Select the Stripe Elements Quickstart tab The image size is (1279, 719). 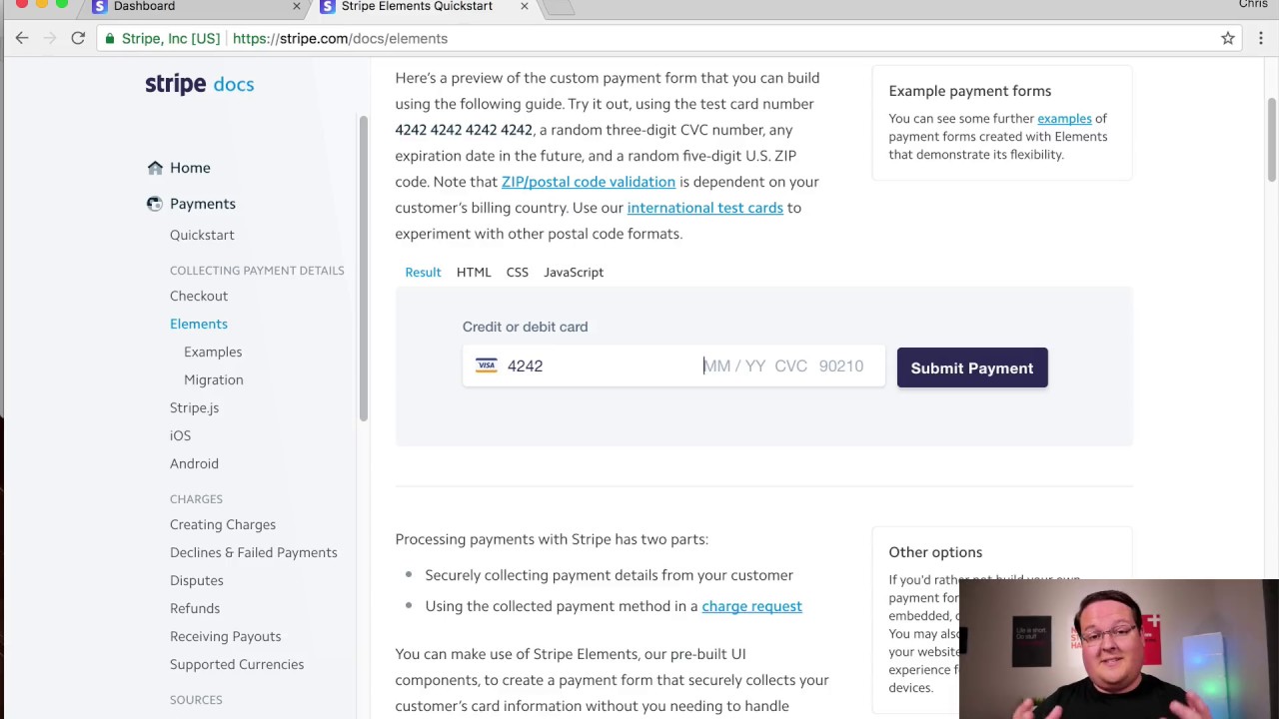[x=424, y=6]
